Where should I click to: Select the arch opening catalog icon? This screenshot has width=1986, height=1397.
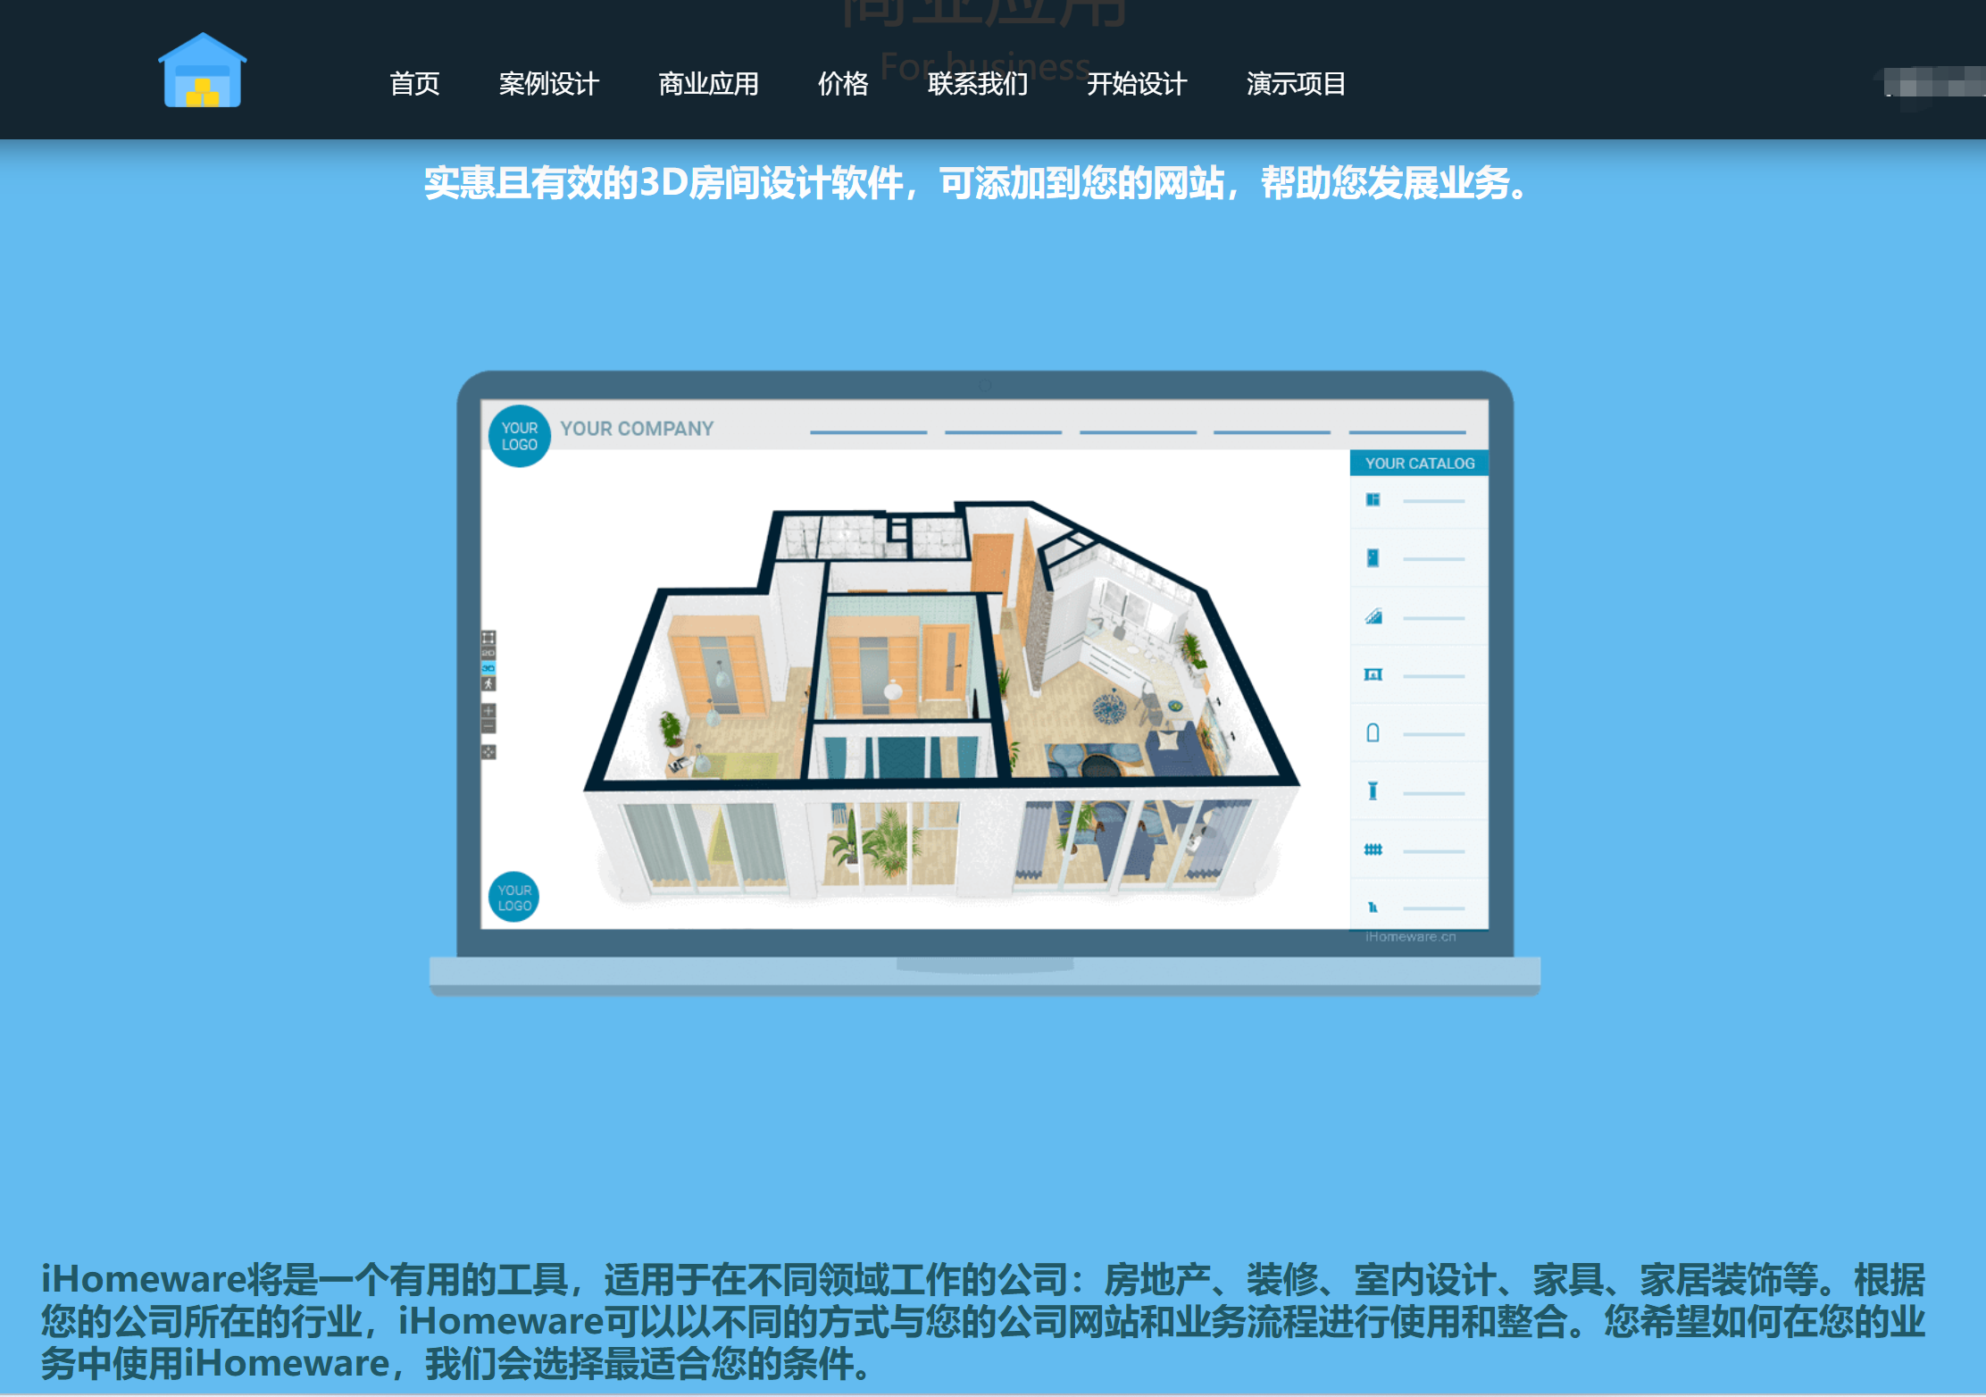[x=1373, y=733]
